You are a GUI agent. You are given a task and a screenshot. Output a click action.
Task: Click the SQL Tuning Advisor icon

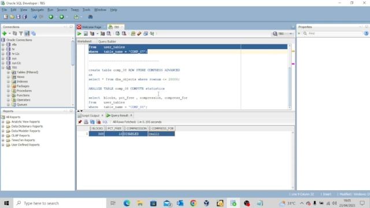[x=109, y=34]
